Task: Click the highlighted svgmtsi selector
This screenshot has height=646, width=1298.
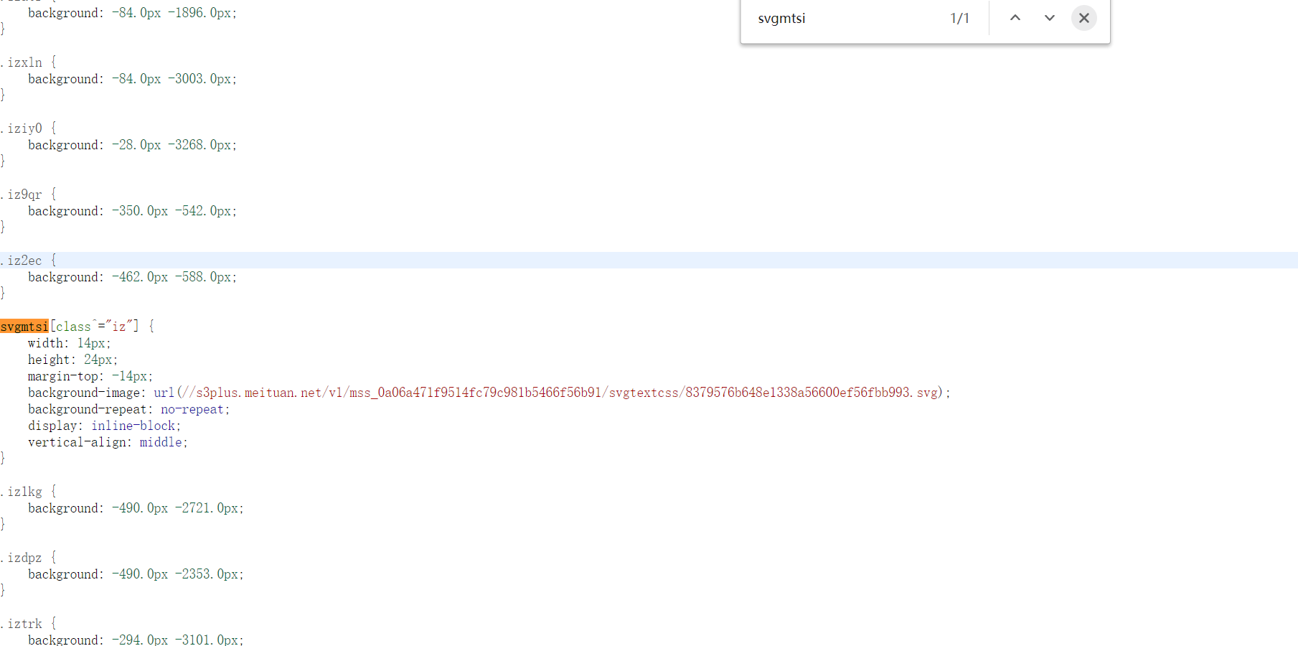Action: point(24,327)
